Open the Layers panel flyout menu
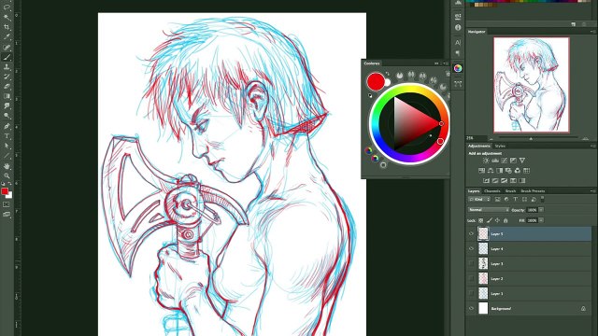598x336 pixels. click(592, 190)
